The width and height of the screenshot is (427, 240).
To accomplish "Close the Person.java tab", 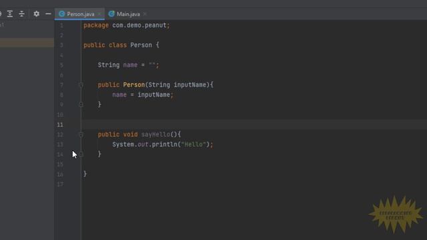I will point(99,14).
